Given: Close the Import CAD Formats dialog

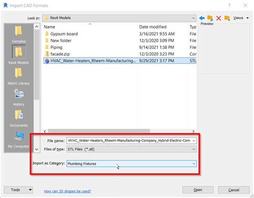Looking at the screenshot, I should 245,5.
